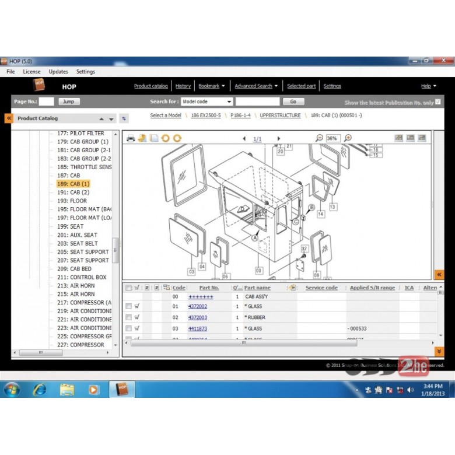Screen dimensions: 455x455
Task: Select second layout view icon in diagram toolbar
Action: pos(410,138)
